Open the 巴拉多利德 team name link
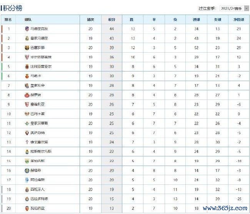250x214 pixels. pyautogui.click(x=39, y=199)
